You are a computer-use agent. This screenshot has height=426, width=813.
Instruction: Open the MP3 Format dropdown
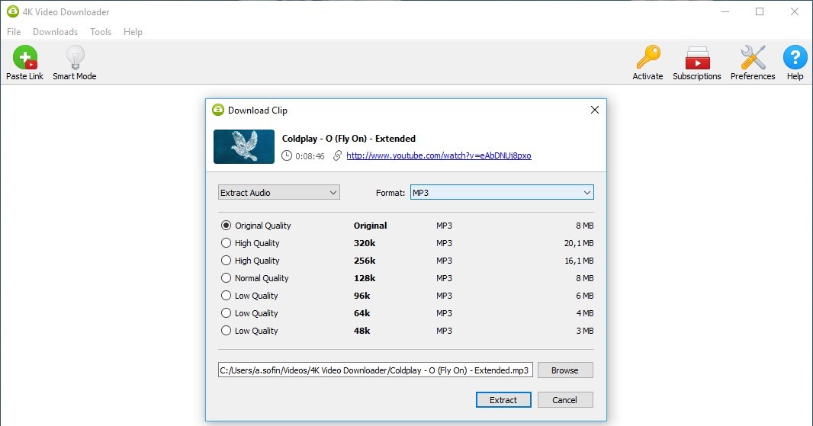pos(502,192)
